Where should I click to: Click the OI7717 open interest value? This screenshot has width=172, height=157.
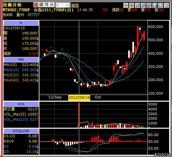pos(33,15)
